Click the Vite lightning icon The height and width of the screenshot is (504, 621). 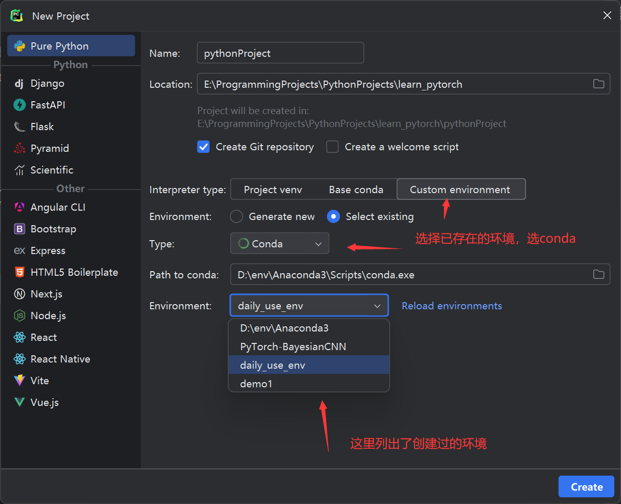point(20,381)
